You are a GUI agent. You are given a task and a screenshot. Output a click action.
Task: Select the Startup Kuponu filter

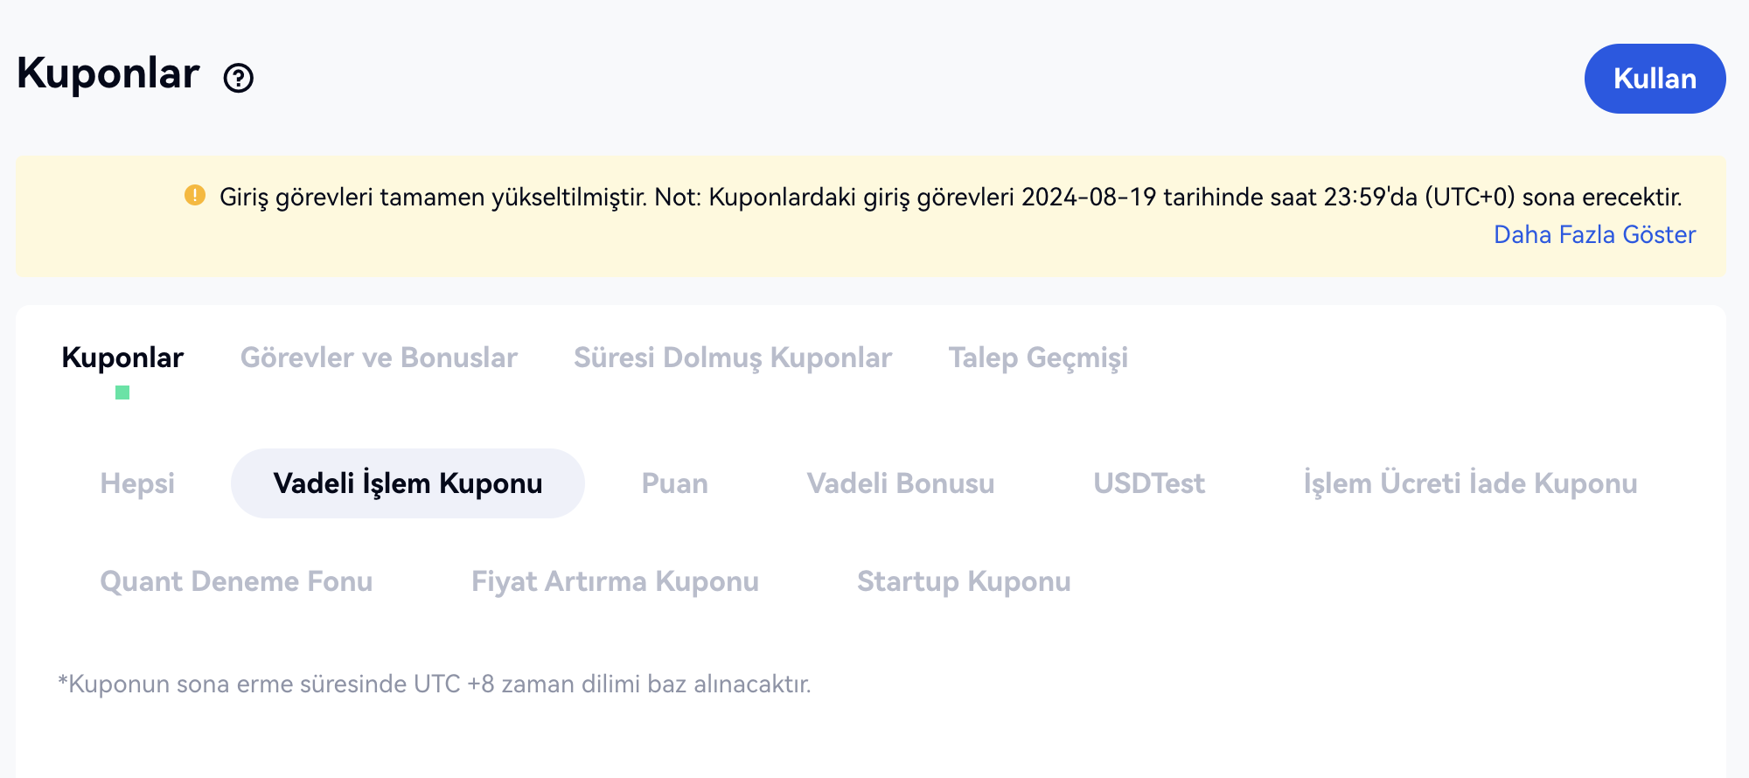(964, 581)
